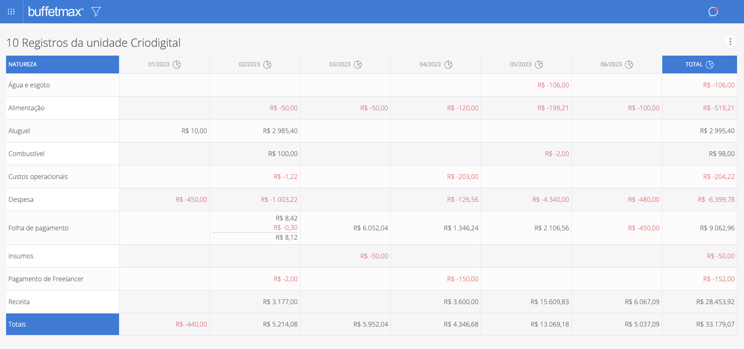Click Despesa 02/2023 value R$ -1.003,22
This screenshot has width=744, height=349.
click(x=279, y=199)
